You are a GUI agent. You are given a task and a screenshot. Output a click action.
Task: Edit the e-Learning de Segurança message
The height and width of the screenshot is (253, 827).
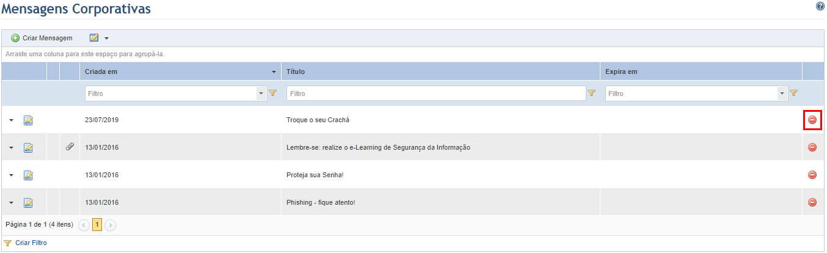tap(28, 148)
